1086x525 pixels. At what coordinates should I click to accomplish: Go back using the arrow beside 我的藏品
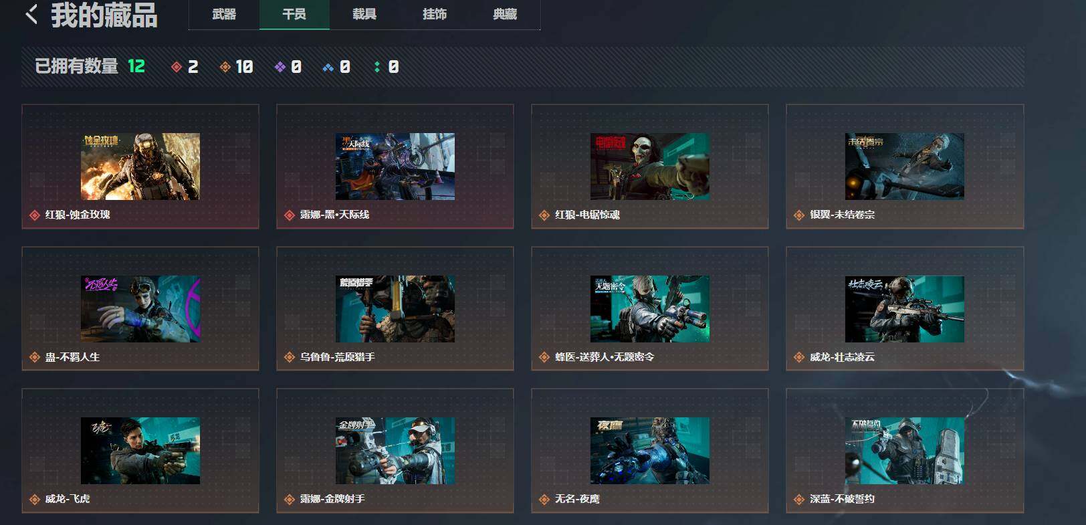click(x=31, y=13)
